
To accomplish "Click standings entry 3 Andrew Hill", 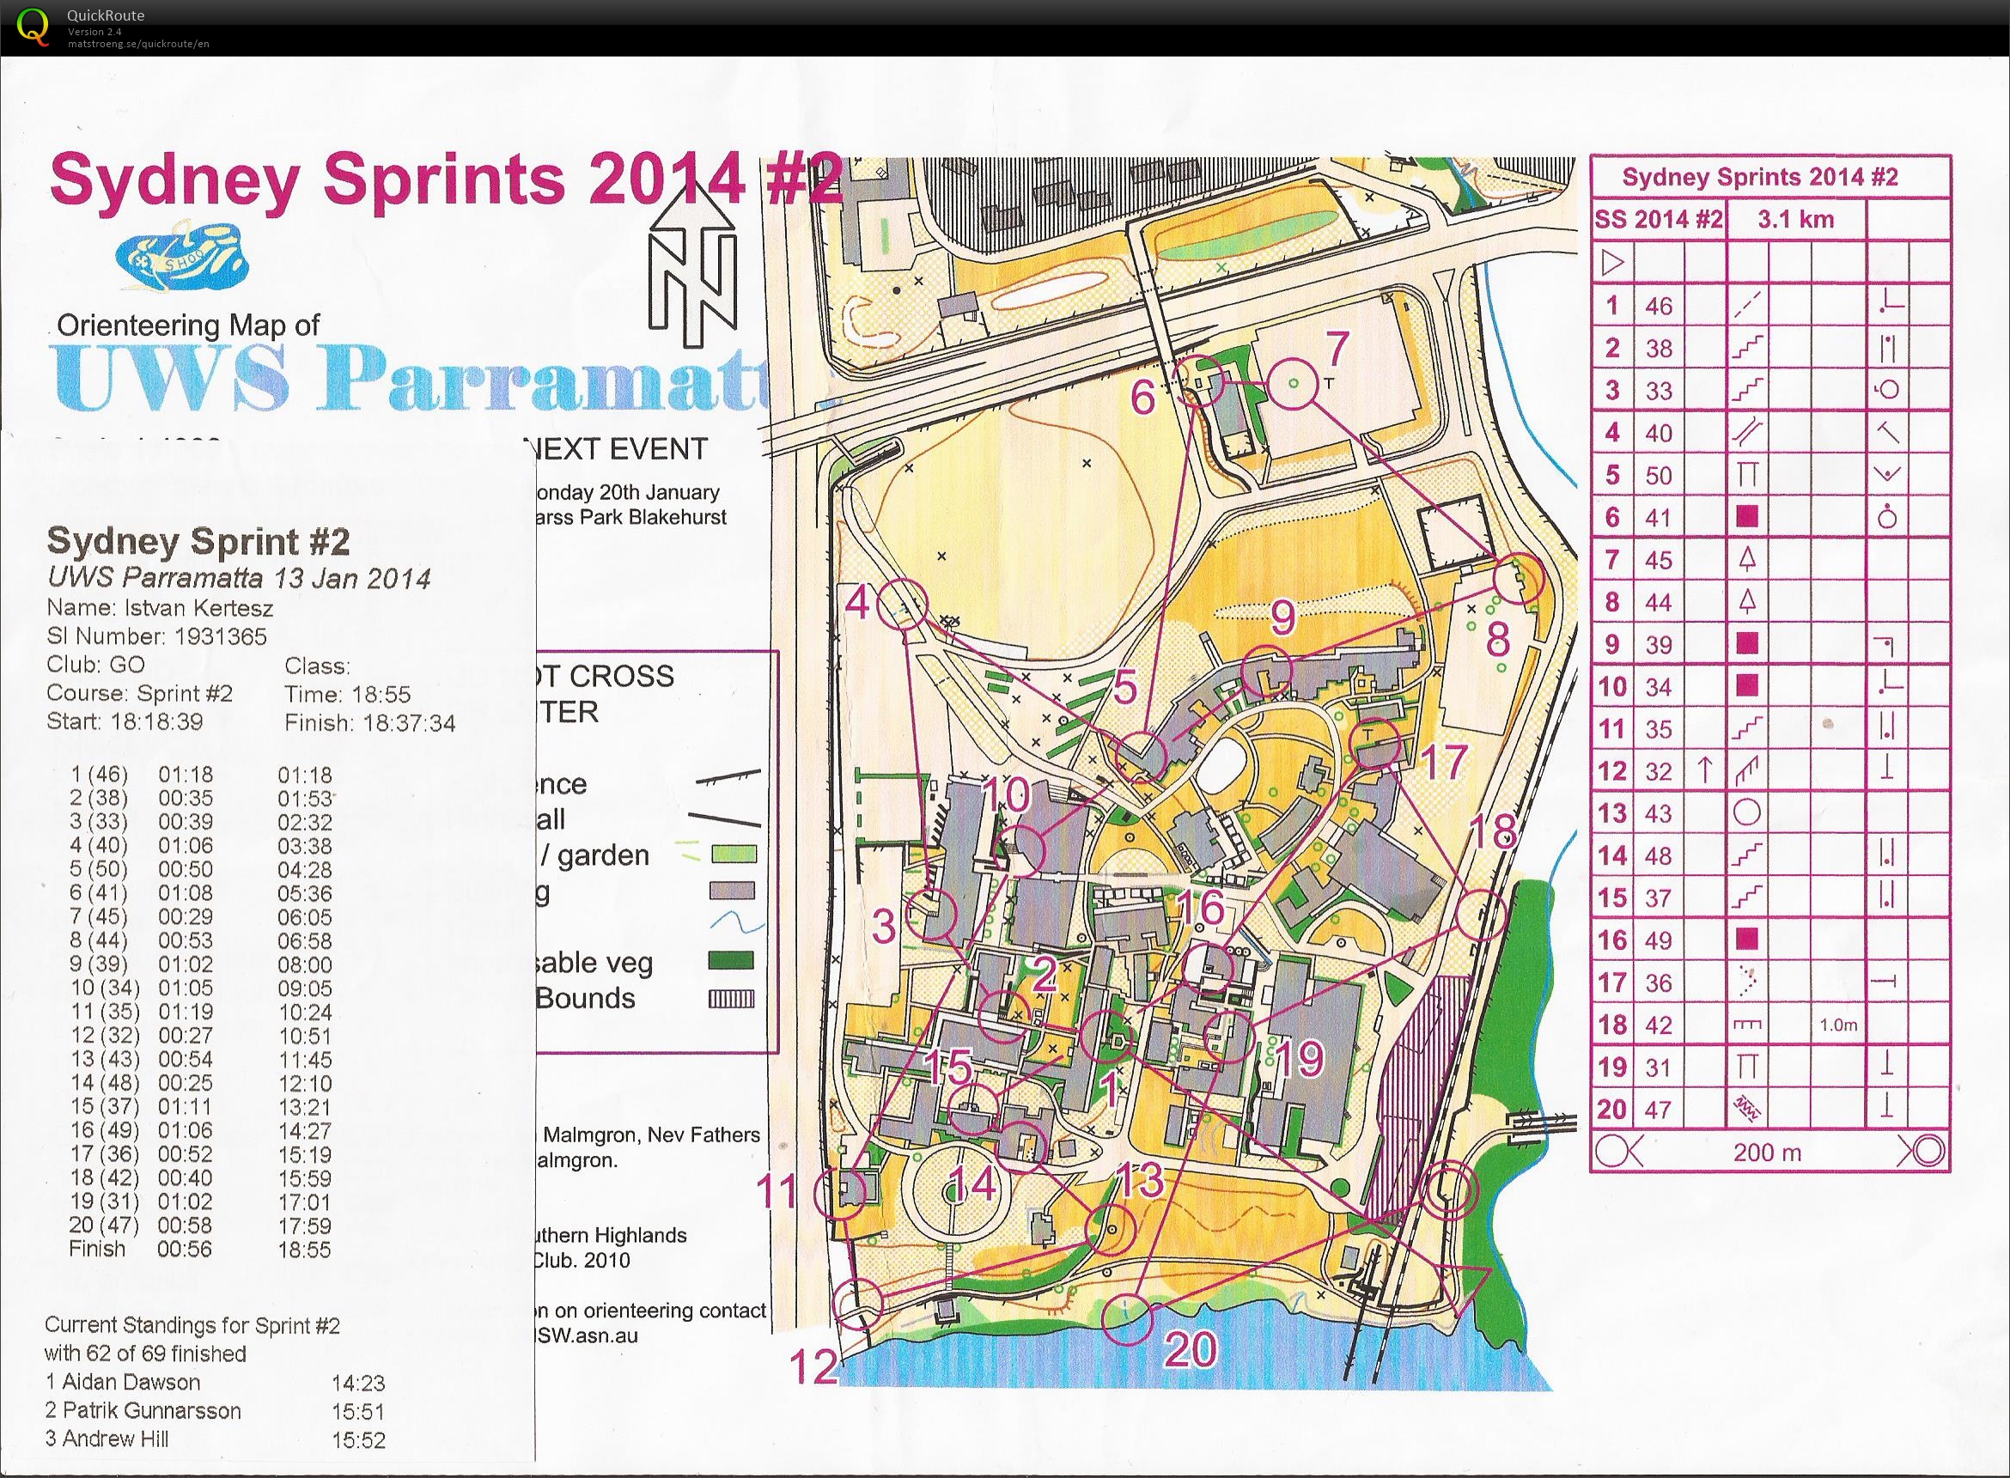I will [215, 1438].
